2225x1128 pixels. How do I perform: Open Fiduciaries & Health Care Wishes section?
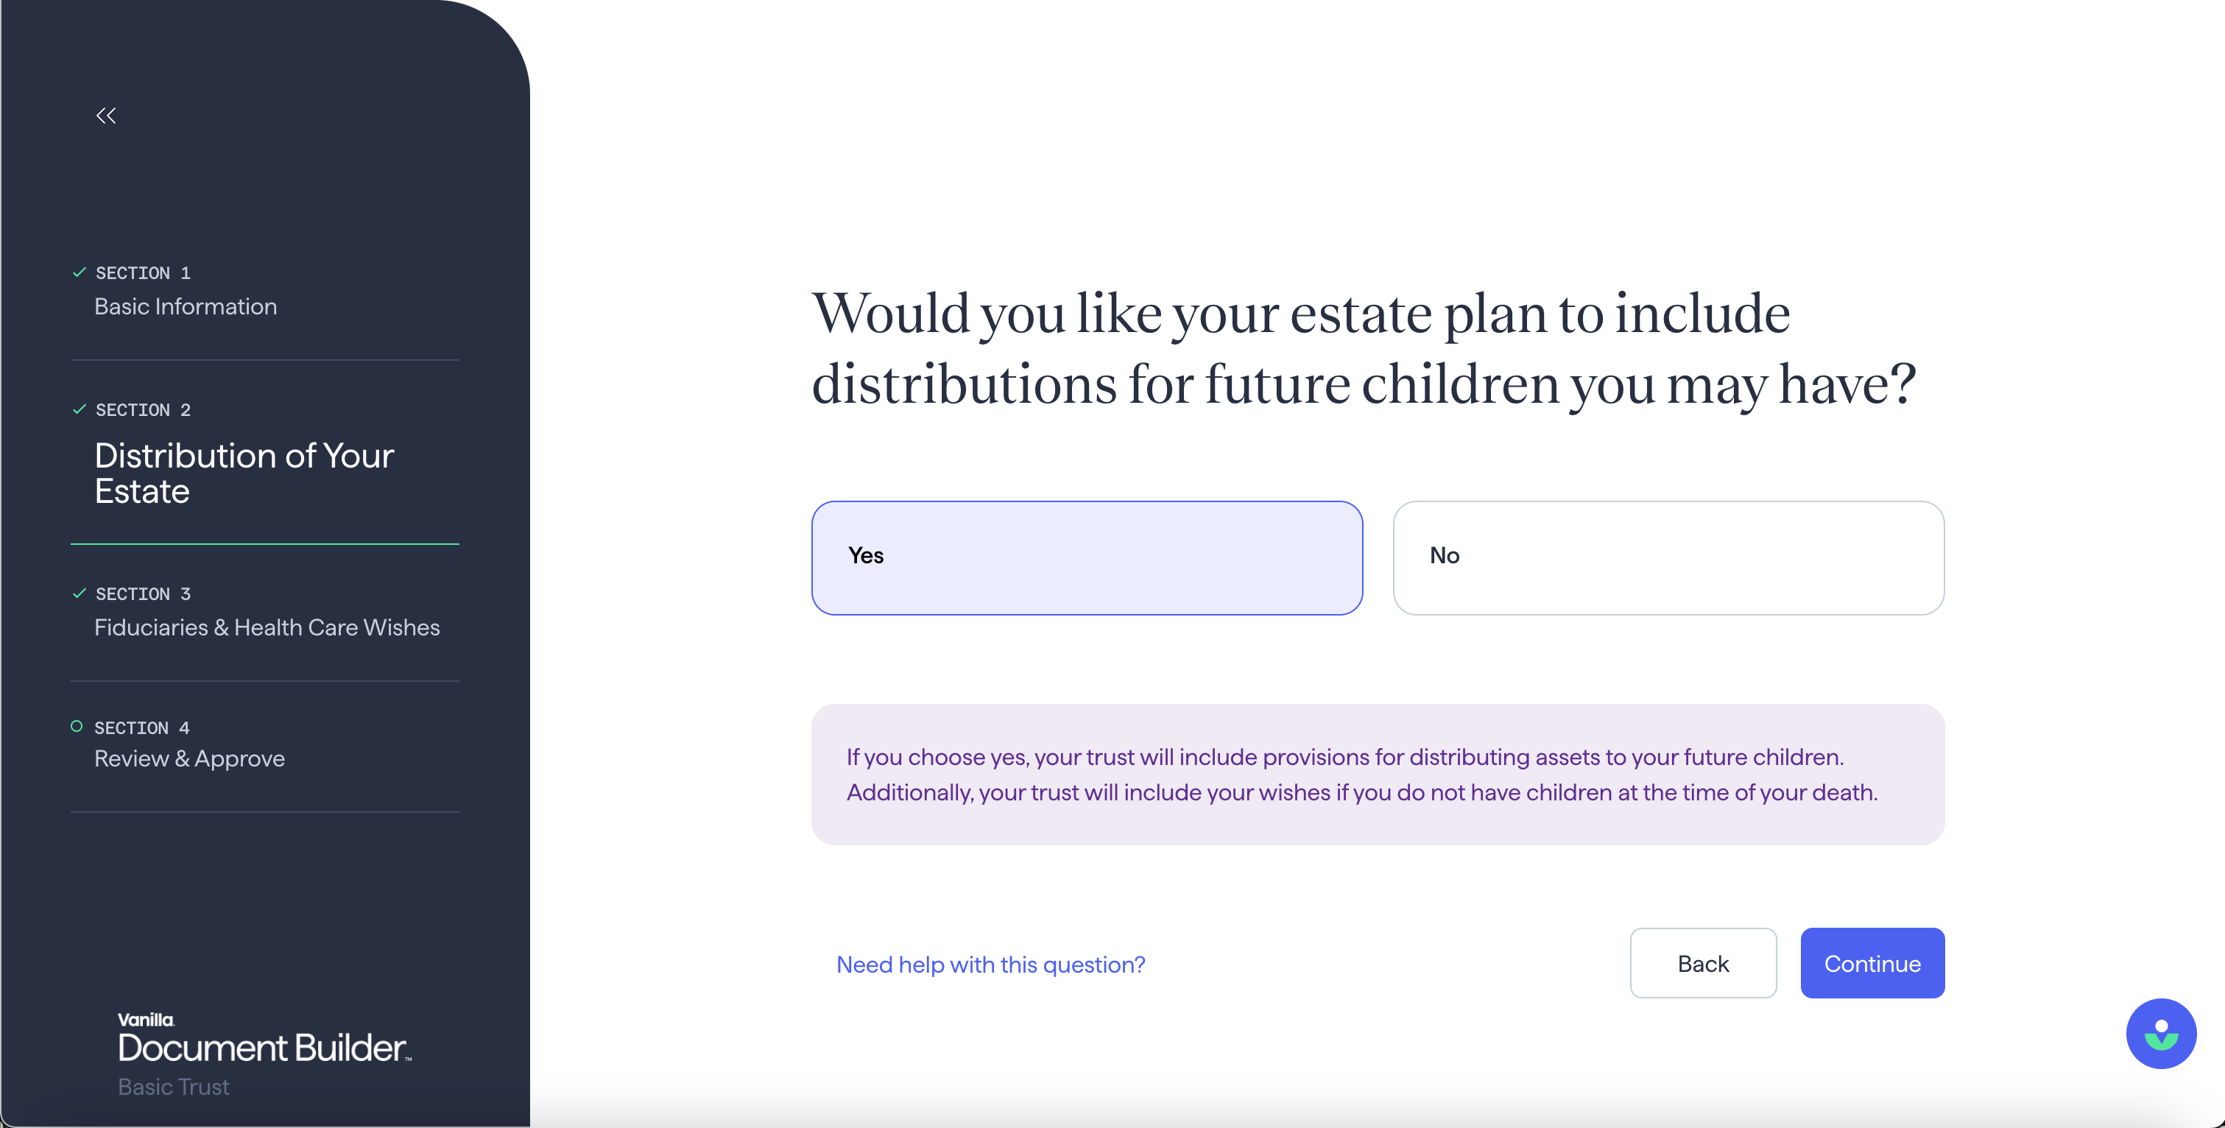coord(267,628)
